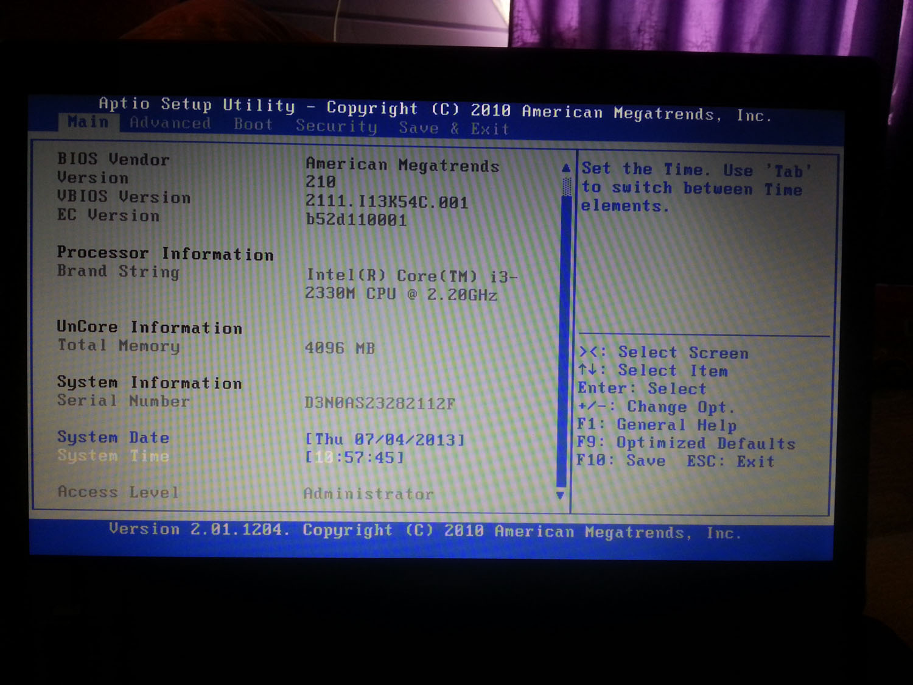Viewport: 913px width, 685px height.
Task: Click the VBIOS Version label
Action: point(124,197)
